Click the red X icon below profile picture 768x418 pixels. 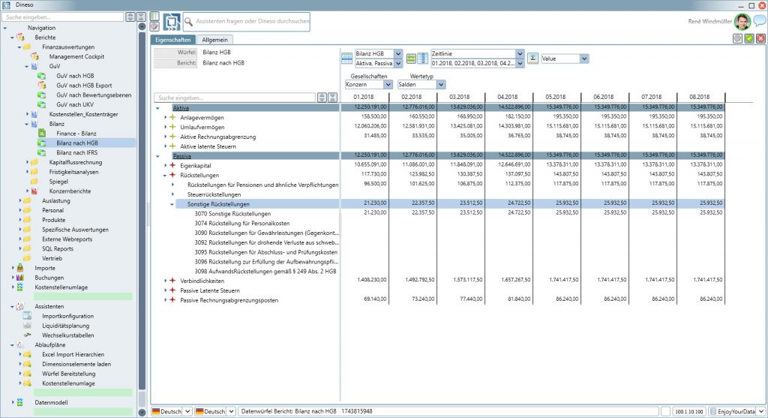(x=760, y=39)
